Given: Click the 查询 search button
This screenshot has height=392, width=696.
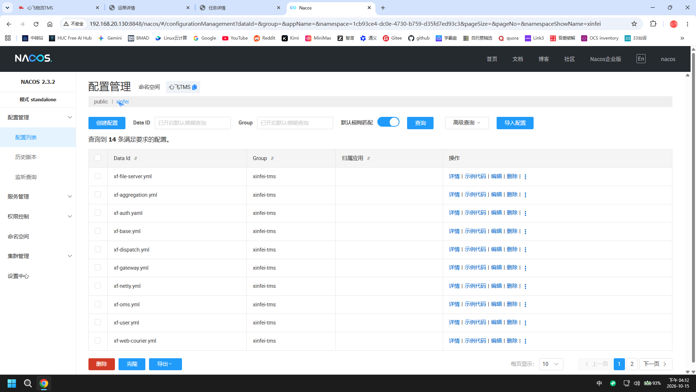Looking at the screenshot, I should 420,123.
